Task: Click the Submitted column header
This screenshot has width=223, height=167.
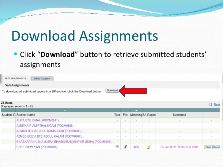Action: [x=179, y=115]
